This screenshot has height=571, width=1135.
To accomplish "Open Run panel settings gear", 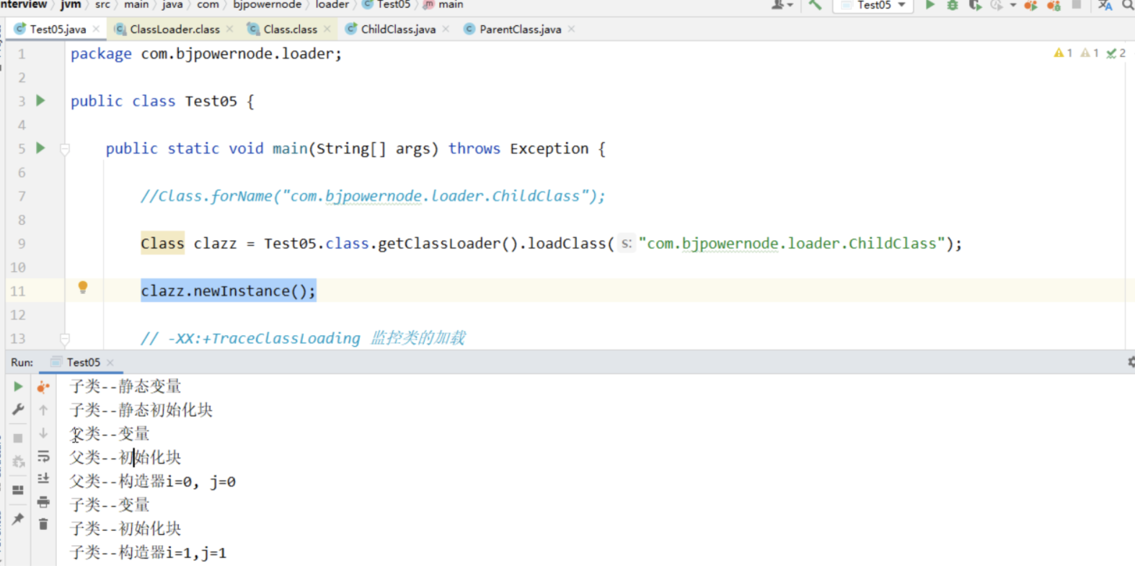I will [1131, 362].
